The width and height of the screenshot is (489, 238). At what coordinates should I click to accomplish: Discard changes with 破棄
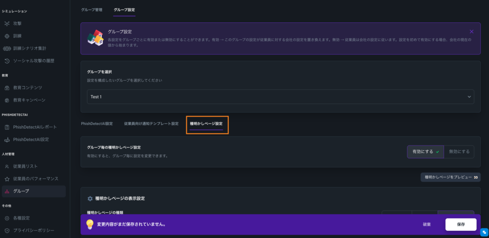[426, 224]
